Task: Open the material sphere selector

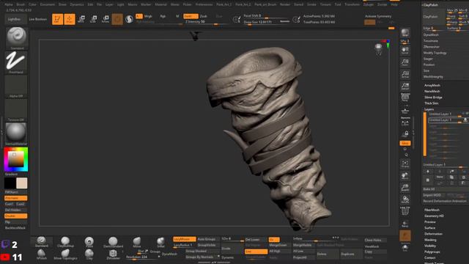Action: [16, 133]
